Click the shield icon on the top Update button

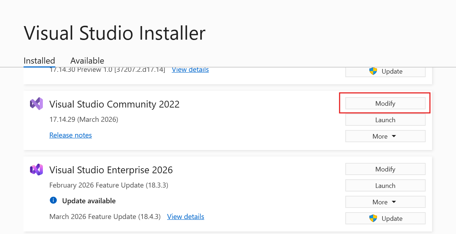point(373,71)
